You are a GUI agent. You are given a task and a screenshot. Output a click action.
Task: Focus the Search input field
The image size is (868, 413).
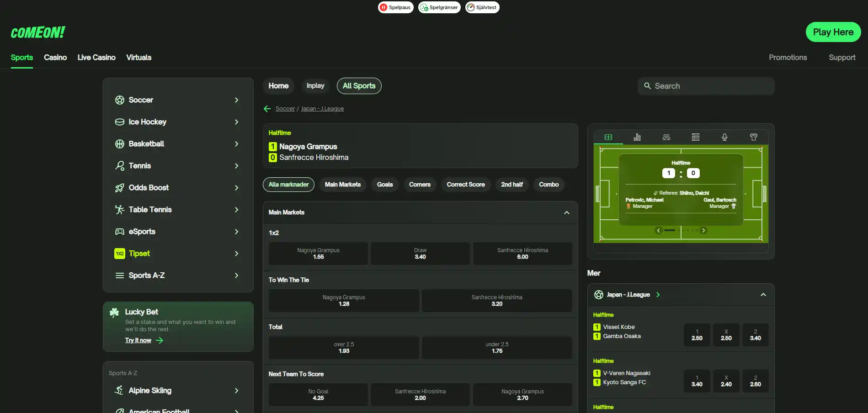pyautogui.click(x=706, y=86)
